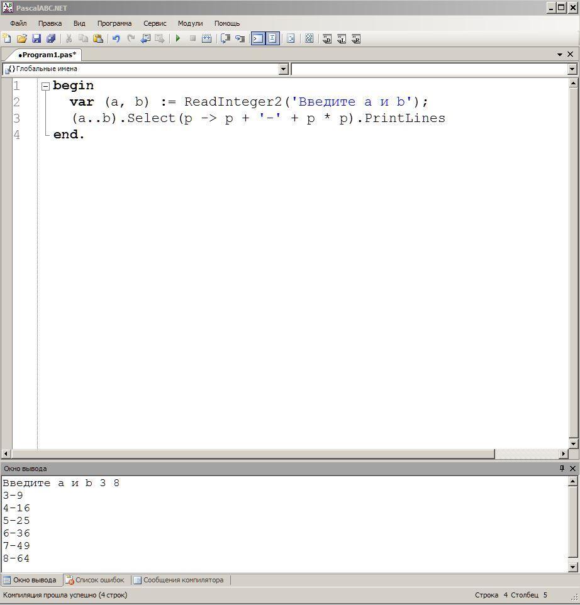This screenshot has height=605, width=580.
Task: Switch to Сообщения компилятора tab
Action: pyautogui.click(x=179, y=580)
